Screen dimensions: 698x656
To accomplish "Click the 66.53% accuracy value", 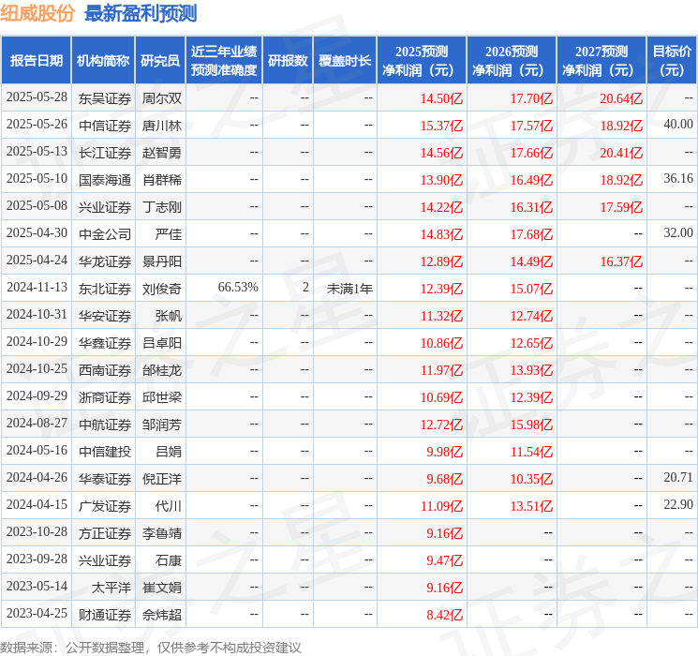I will [x=237, y=288].
